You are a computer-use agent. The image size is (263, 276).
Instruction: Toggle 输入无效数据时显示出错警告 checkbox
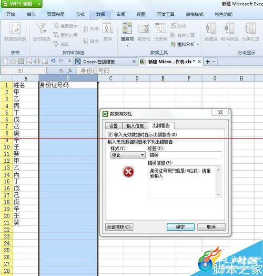tap(110, 134)
